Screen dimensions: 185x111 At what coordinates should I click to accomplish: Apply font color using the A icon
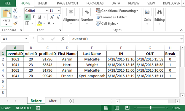(x=49, y=23)
